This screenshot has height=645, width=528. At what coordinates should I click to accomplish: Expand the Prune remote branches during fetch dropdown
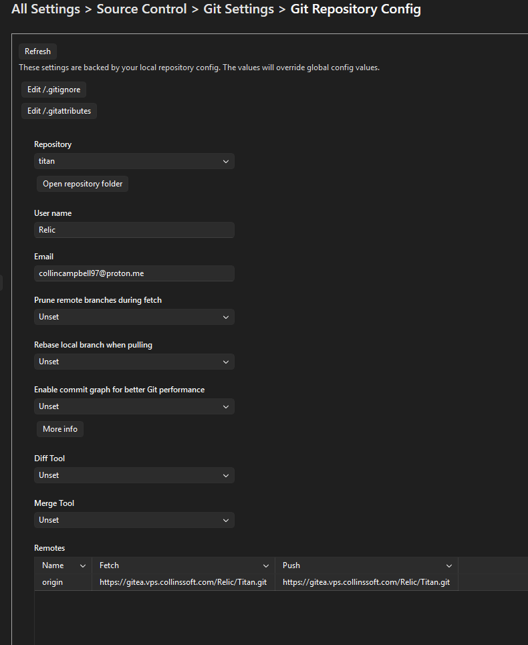click(134, 316)
